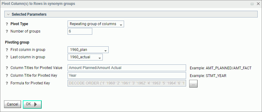Click the Column Titles for Pivoted Value field
This screenshot has height=112, width=262.
[127, 68]
